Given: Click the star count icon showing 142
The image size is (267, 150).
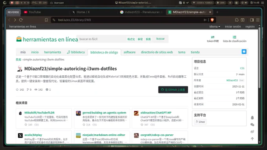Looking at the screenshot, I should coord(17,90).
